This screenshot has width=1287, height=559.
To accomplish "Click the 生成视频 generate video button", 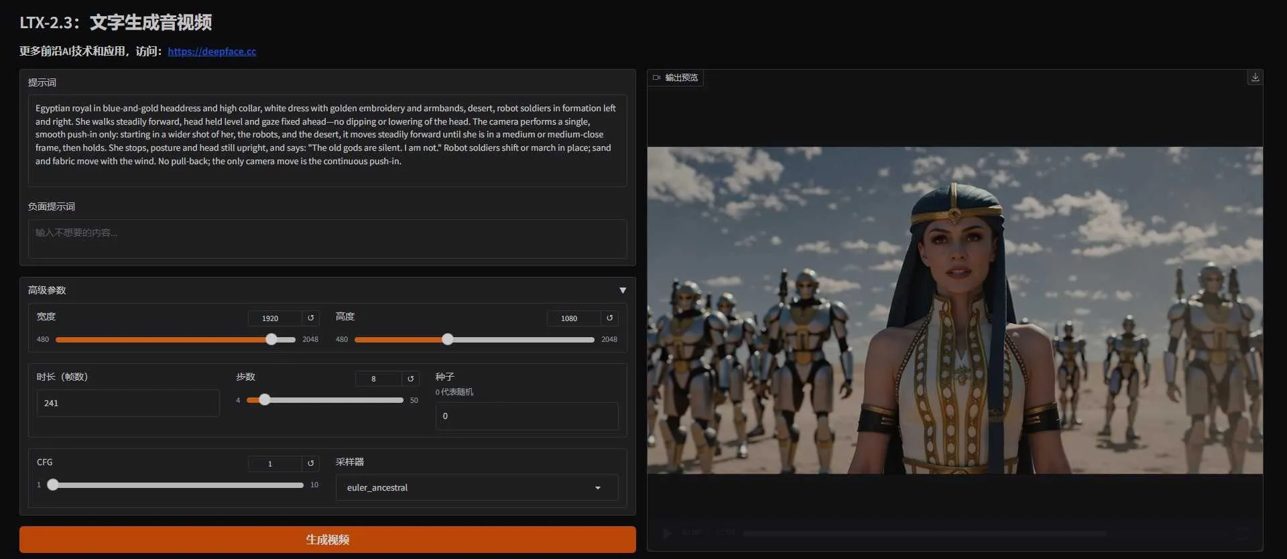I will [x=327, y=540].
